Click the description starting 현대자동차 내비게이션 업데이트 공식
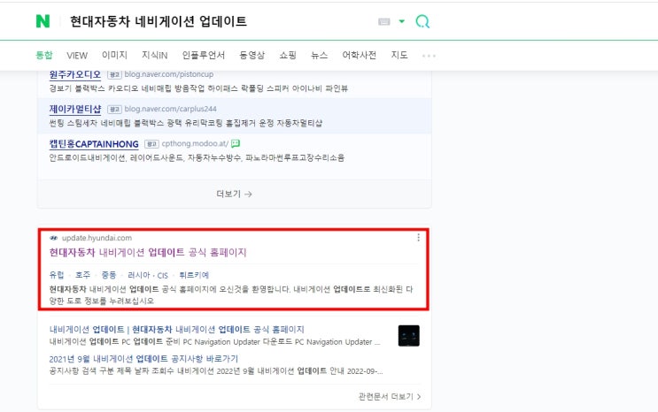 point(231,294)
